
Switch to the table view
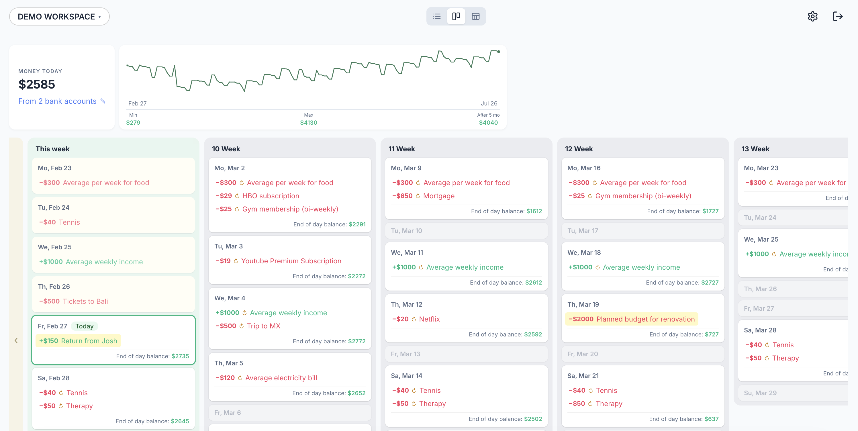(476, 16)
